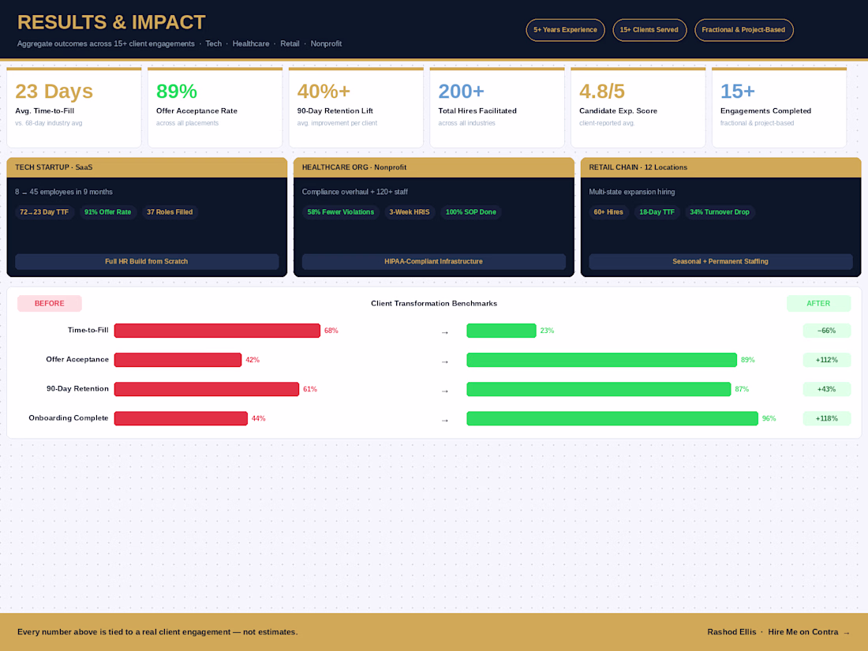The image size is (868, 651).
Task: Click the Onboarding Complete row label
Action: tap(69, 418)
